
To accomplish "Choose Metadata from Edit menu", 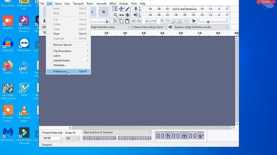I will [68, 65].
